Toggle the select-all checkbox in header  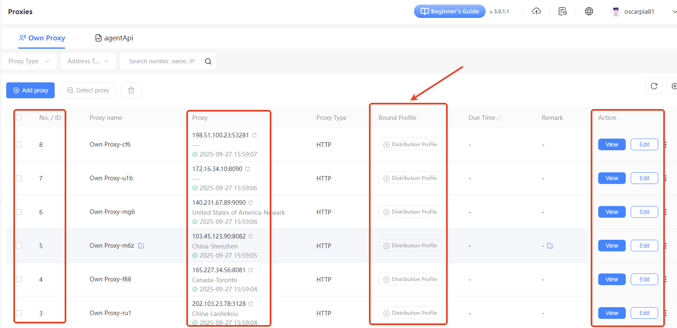pyautogui.click(x=19, y=118)
